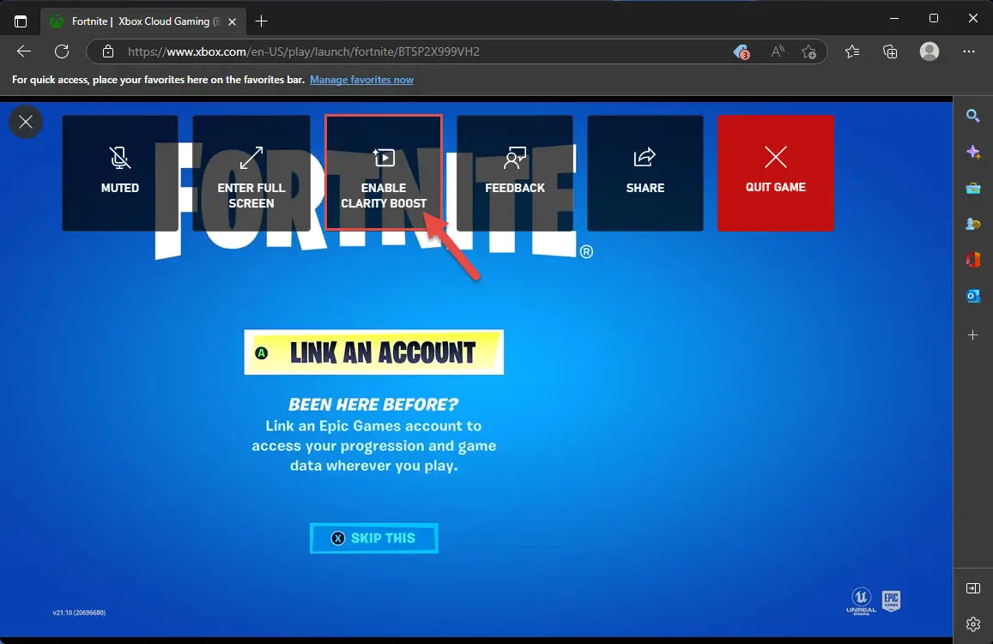This screenshot has width=993, height=644.
Task: Refresh the Fortnite page
Action: pos(62,51)
